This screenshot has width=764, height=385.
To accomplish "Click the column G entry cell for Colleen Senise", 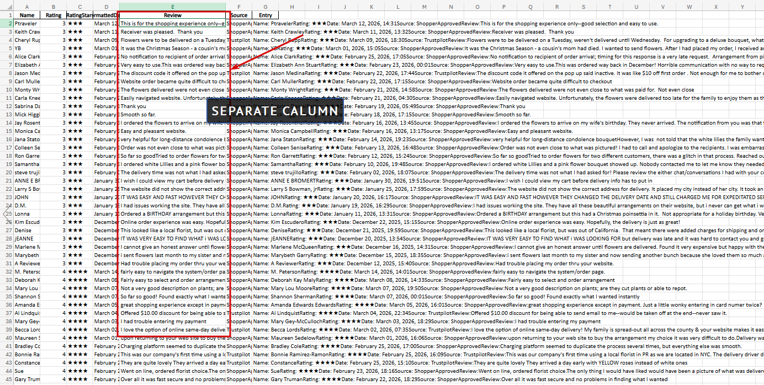I will coord(266,147).
